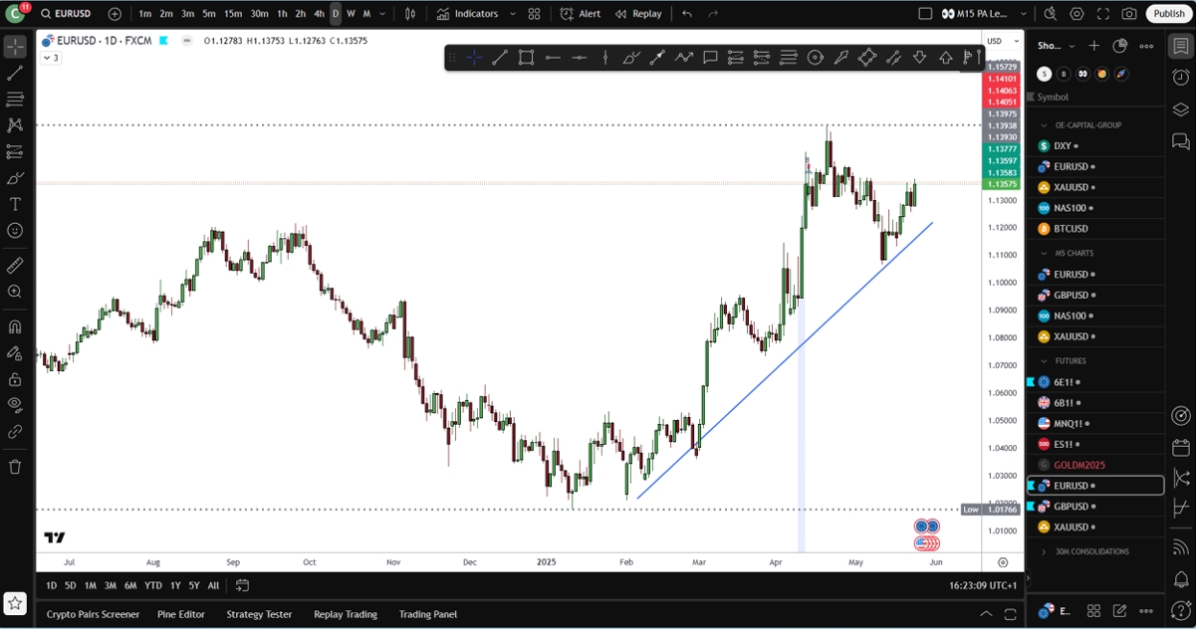Viewport: 1196px width, 629px height.
Task: Select BTCUSD in the watchlist
Action: pos(1095,229)
